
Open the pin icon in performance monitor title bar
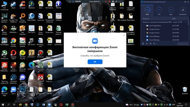[x=185, y=2]
